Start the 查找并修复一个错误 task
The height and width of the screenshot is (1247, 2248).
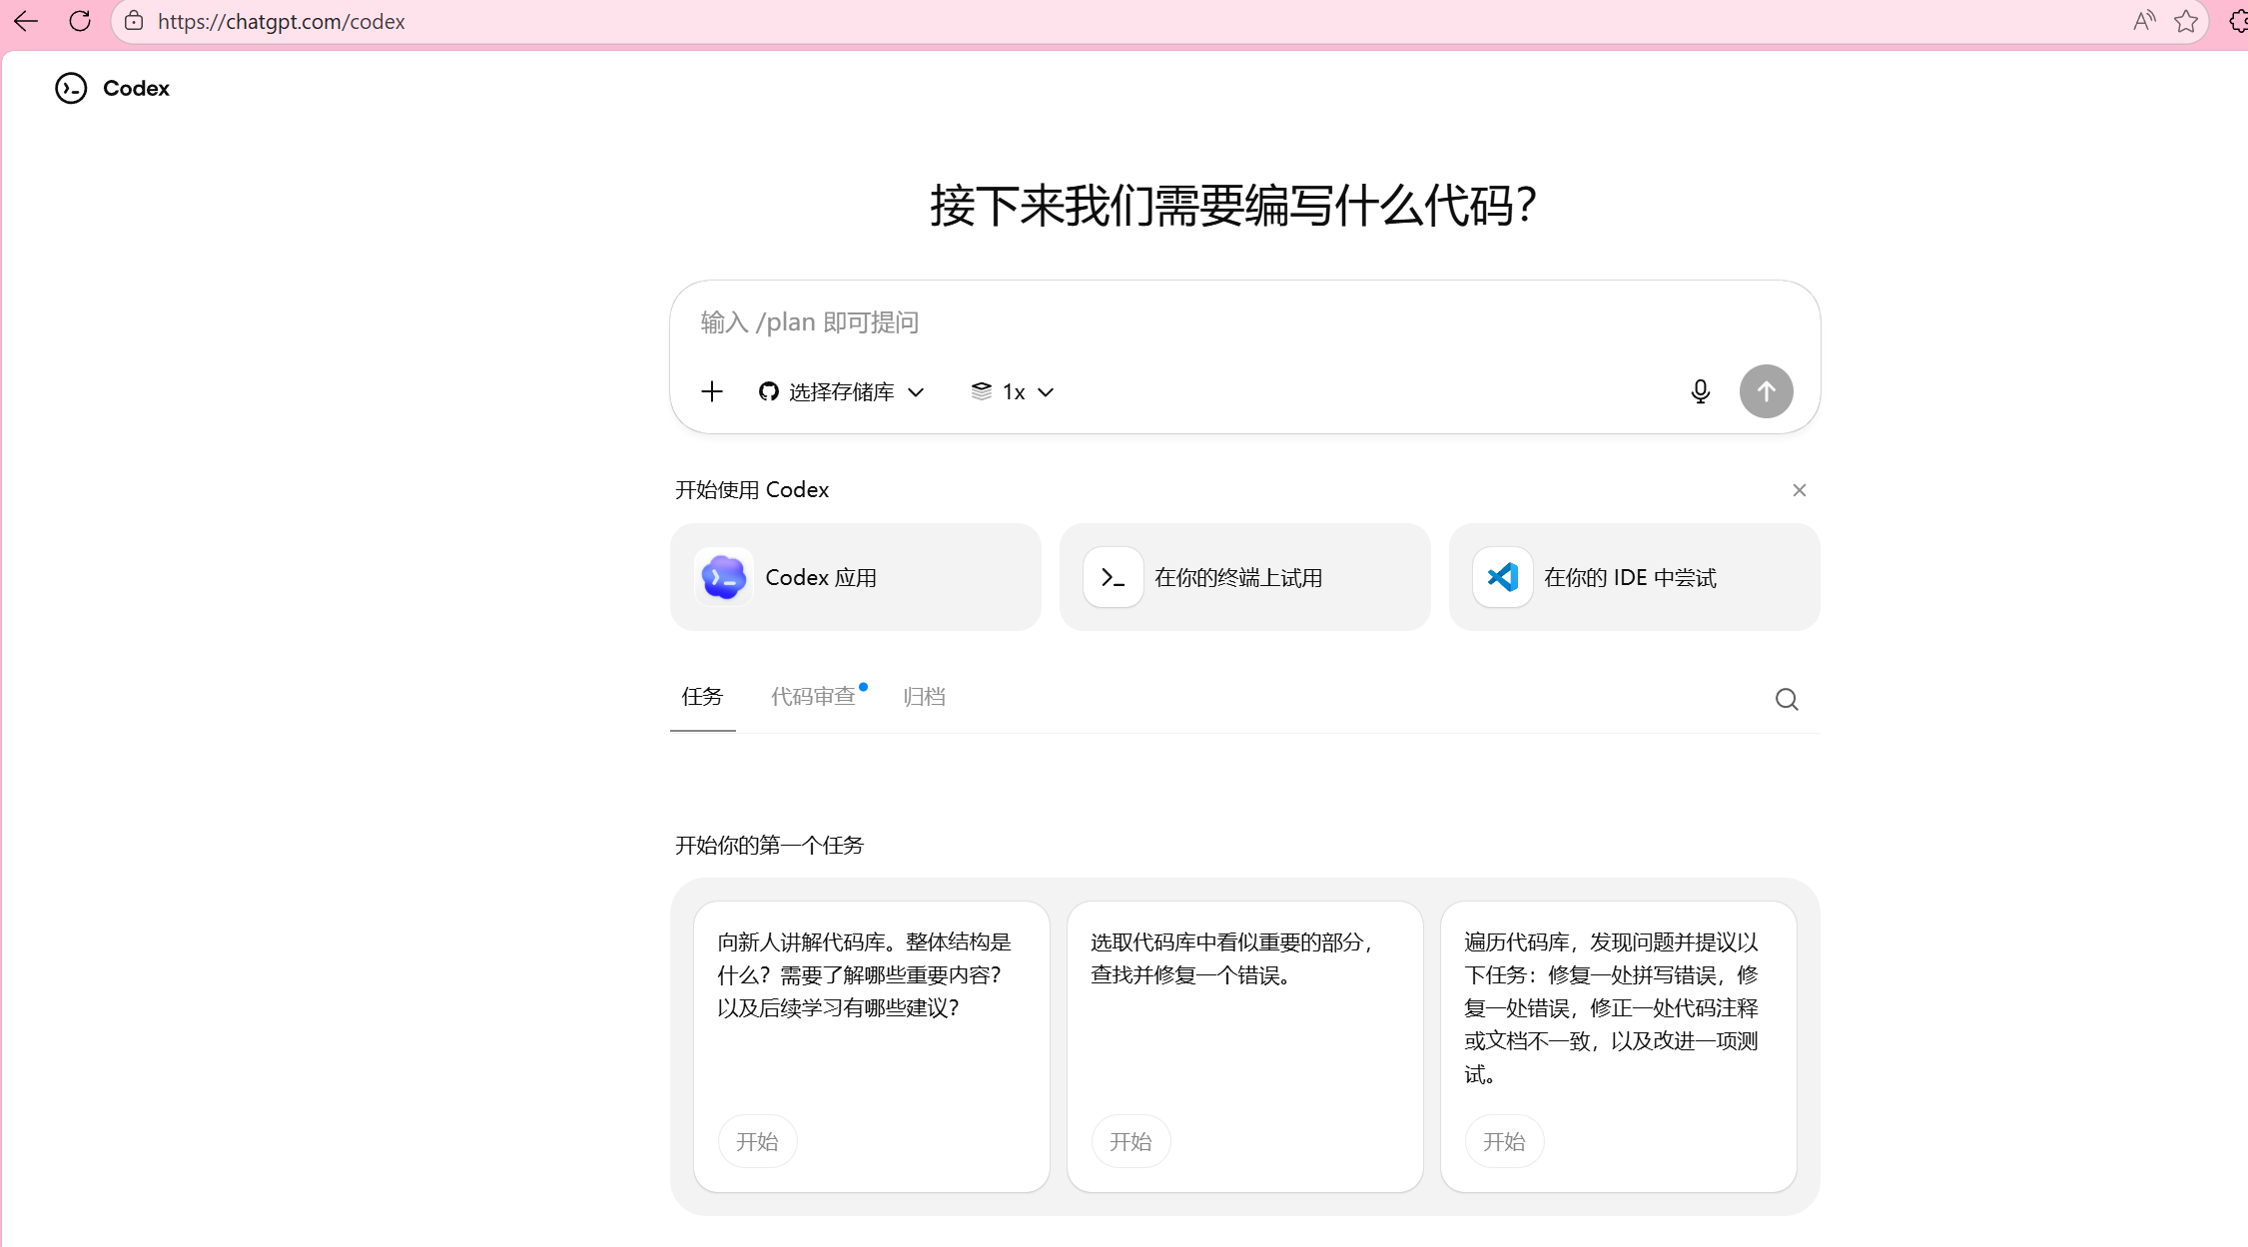pos(1130,1141)
